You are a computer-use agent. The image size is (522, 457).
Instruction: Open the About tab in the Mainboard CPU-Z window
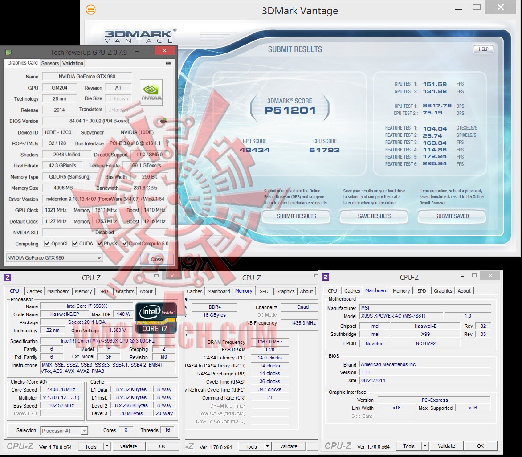point(464,291)
